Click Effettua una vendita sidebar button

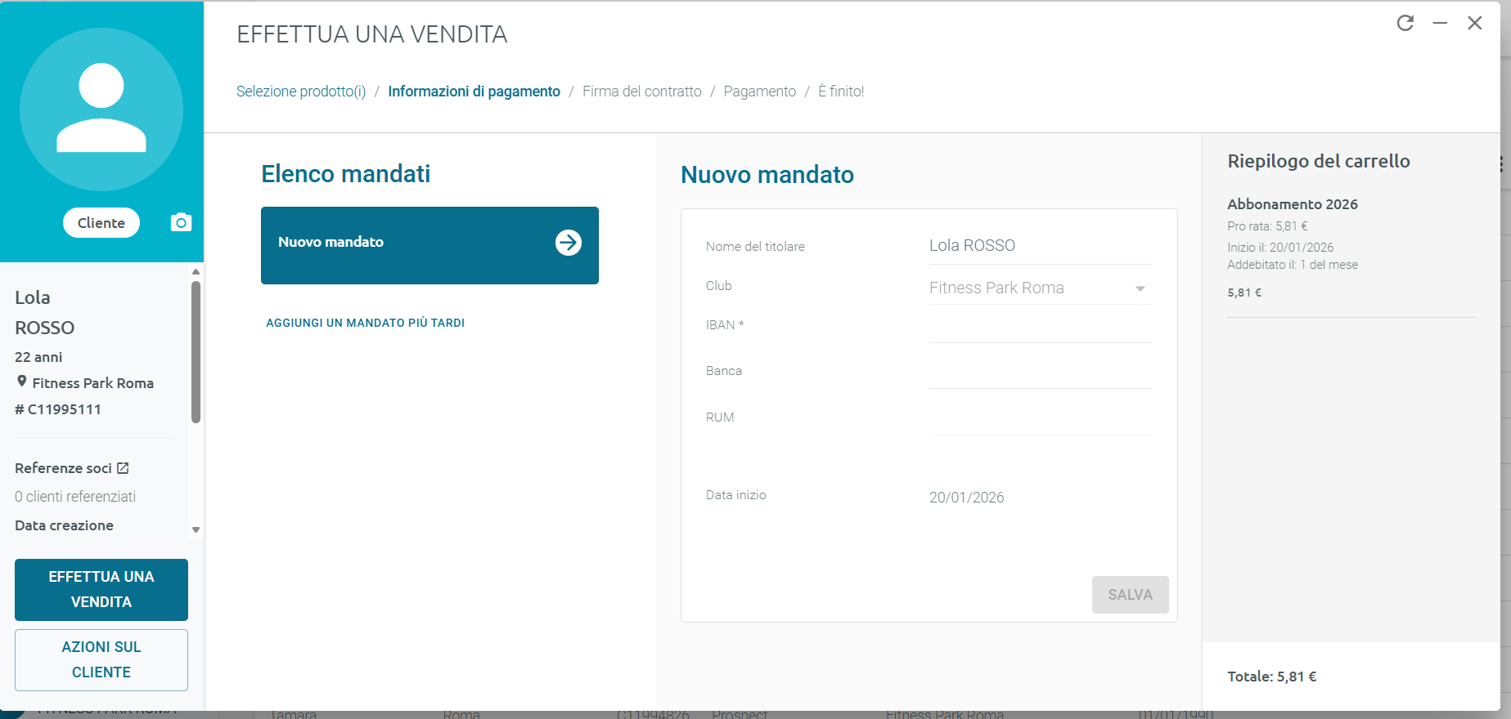click(101, 589)
